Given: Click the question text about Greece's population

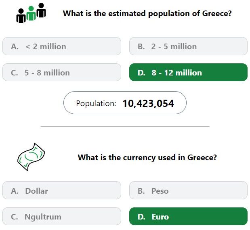Looking at the screenshot, I should 147,14.
